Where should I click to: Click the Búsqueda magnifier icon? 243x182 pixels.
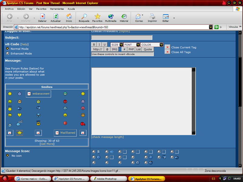[x=84, y=16]
